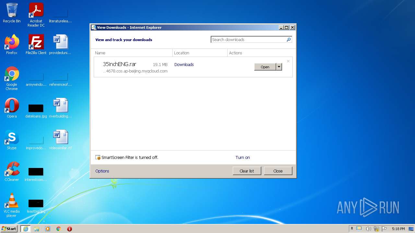Clear the downloads list
The width and height of the screenshot is (415, 233).
[247, 171]
